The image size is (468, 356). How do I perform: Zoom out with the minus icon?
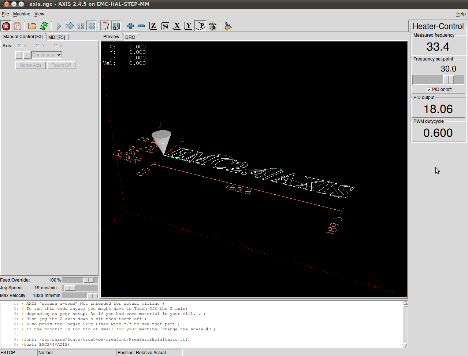pos(141,26)
